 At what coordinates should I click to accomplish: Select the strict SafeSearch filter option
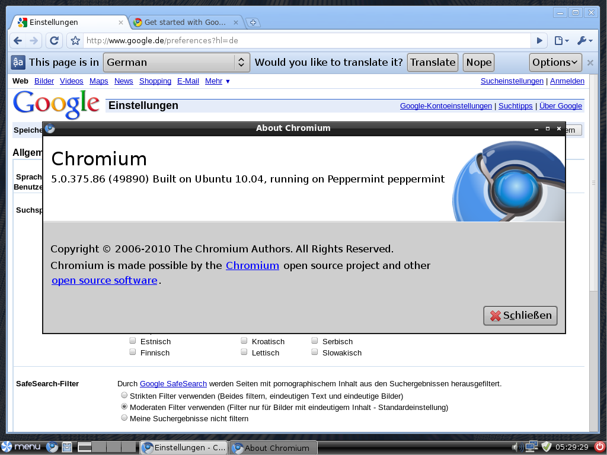click(124, 395)
